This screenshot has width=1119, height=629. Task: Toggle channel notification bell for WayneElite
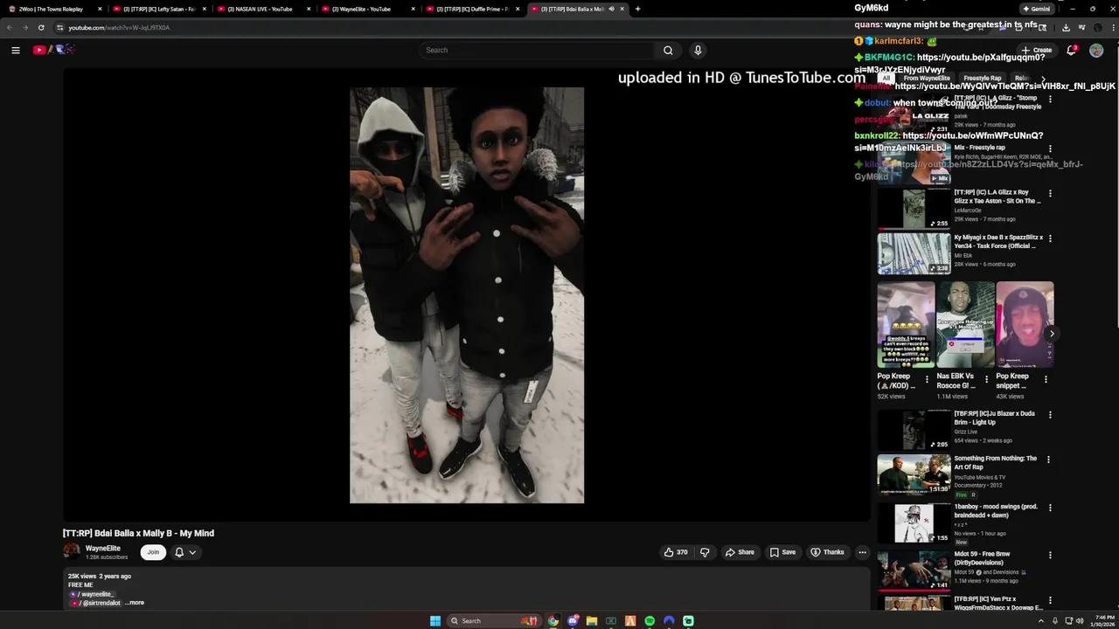click(184, 552)
